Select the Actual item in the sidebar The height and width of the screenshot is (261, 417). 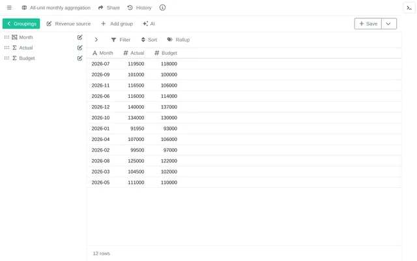pos(26,48)
